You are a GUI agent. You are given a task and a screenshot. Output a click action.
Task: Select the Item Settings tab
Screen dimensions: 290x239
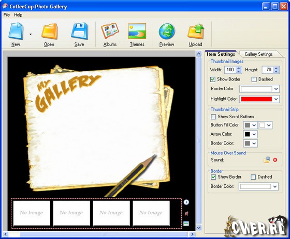point(221,54)
